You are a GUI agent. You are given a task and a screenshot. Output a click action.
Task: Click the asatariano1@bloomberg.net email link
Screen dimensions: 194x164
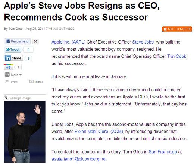point(79,159)
